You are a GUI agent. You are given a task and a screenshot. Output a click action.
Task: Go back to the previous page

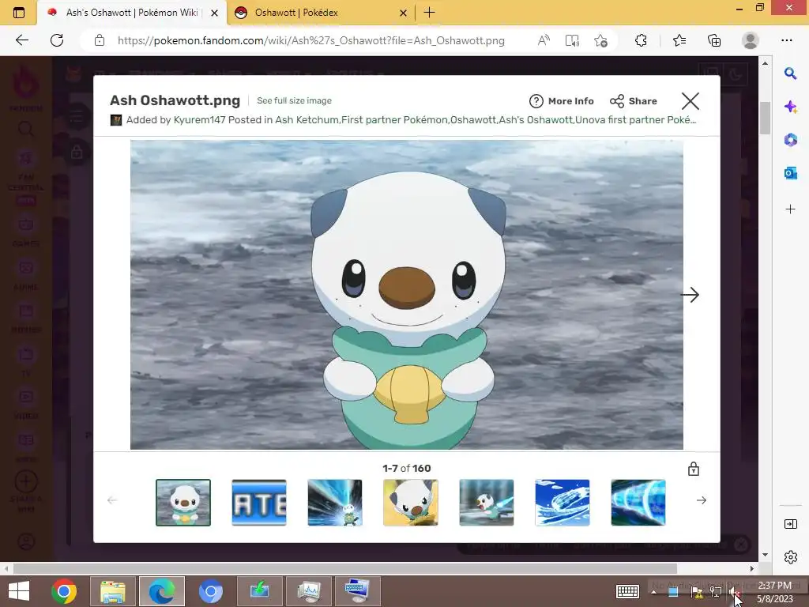(21, 40)
